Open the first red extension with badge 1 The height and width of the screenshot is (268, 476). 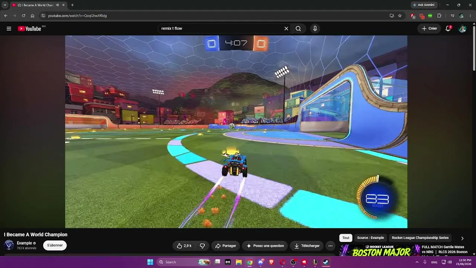click(412, 16)
